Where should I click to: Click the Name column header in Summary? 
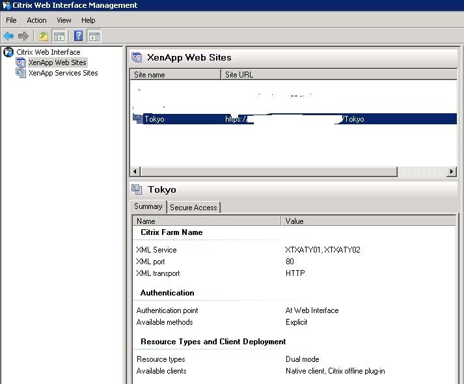pyautogui.click(x=206, y=221)
